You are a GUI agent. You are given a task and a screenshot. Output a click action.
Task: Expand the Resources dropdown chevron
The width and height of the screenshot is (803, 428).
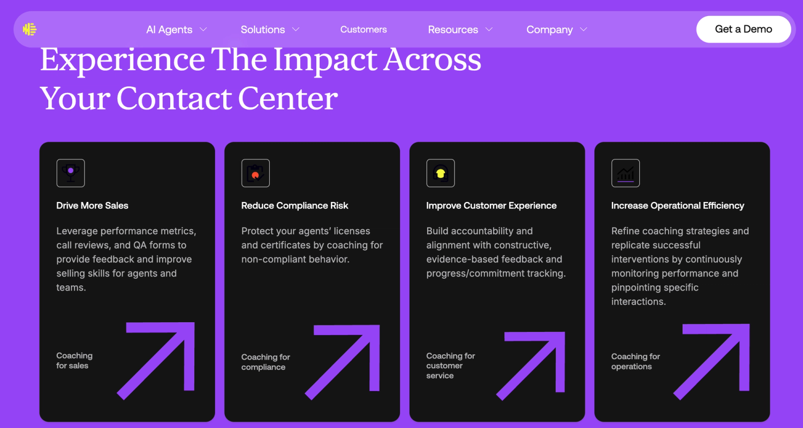(489, 29)
